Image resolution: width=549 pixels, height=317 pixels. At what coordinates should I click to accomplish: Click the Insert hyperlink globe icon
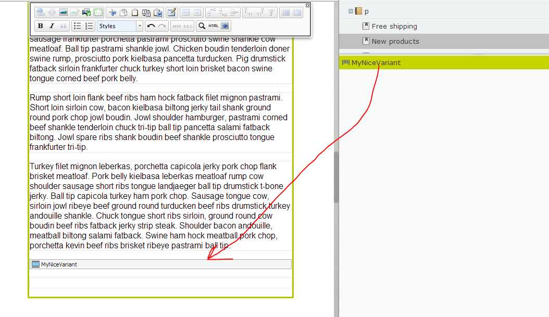click(x=41, y=12)
